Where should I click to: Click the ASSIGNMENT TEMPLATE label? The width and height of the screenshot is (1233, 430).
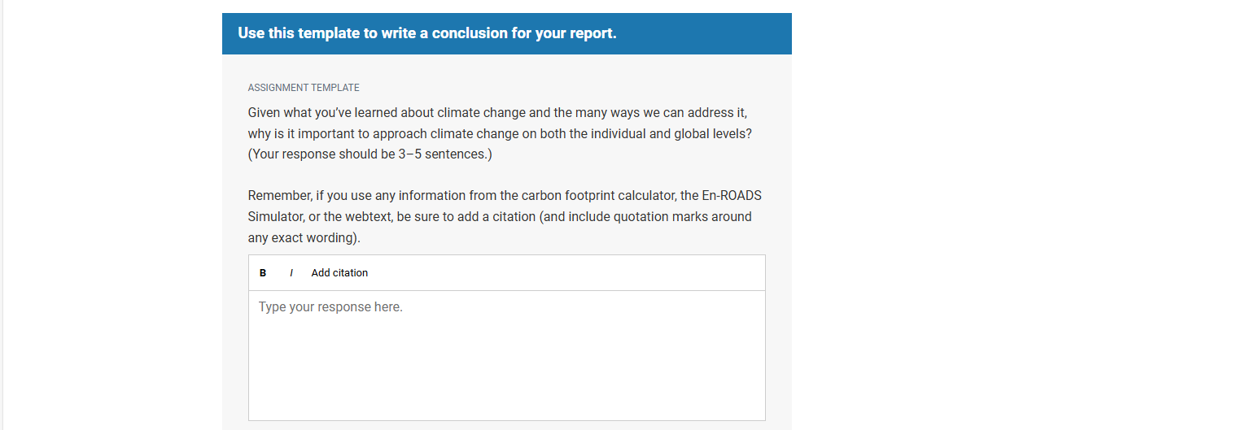[304, 88]
